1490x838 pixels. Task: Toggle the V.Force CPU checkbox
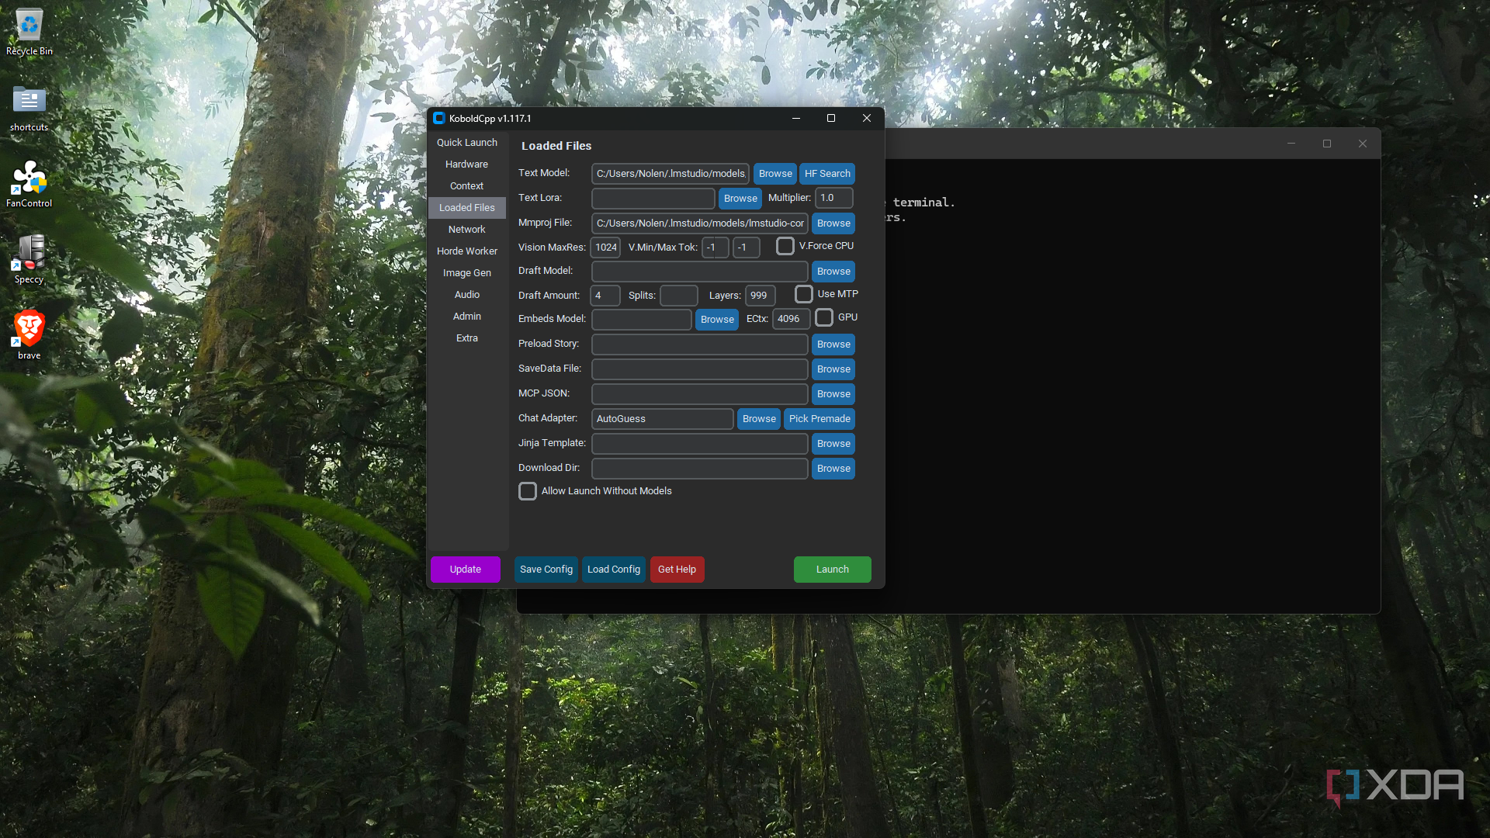785,246
